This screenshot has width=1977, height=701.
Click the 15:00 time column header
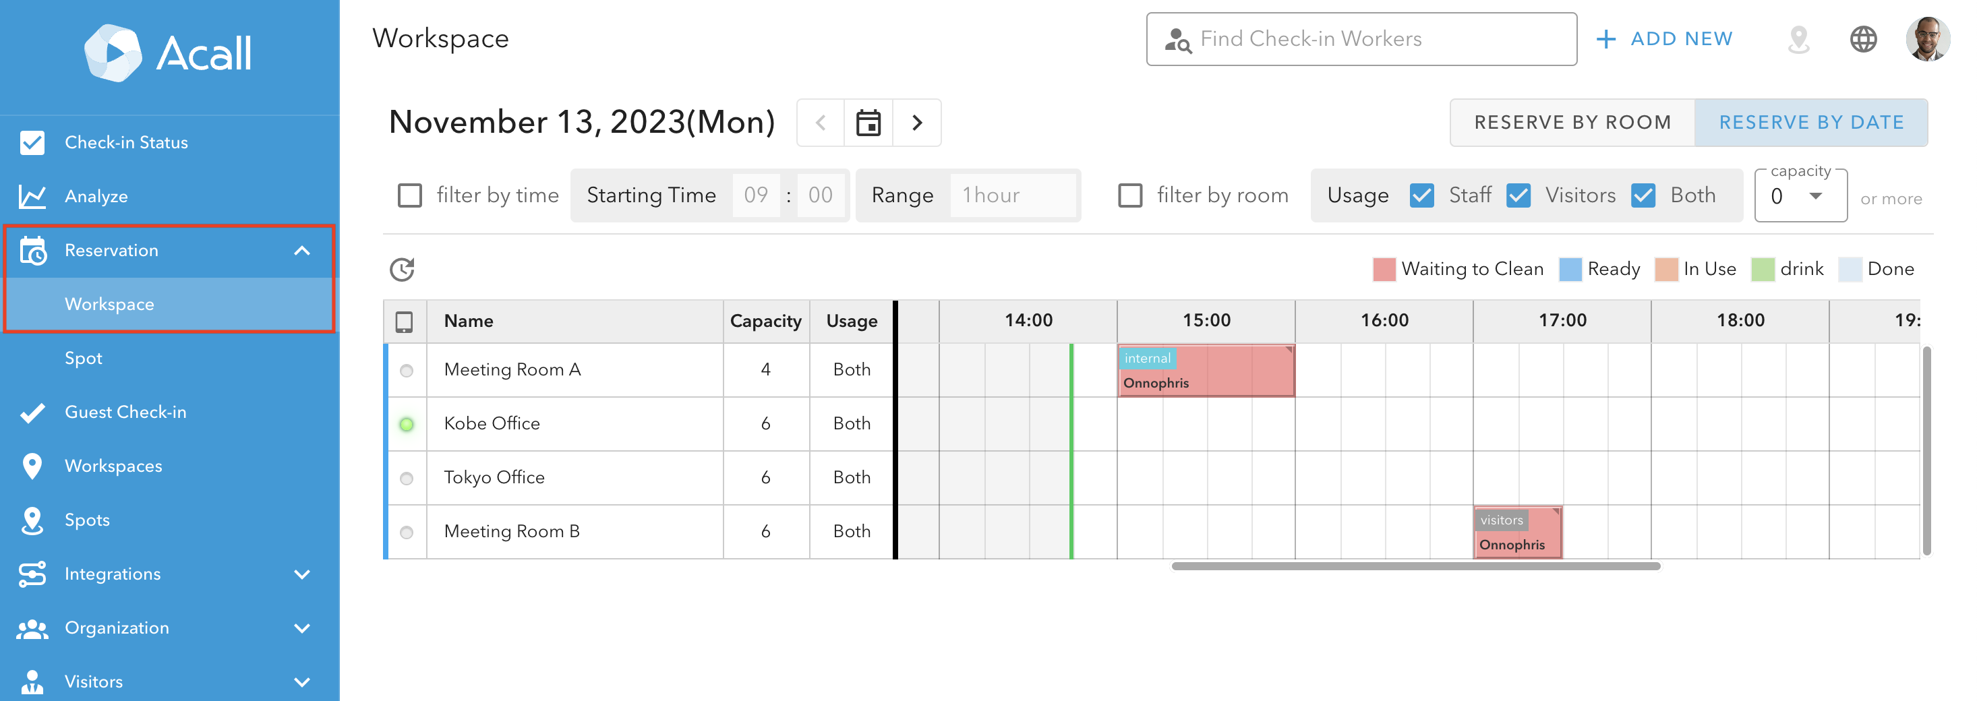[x=1206, y=321]
